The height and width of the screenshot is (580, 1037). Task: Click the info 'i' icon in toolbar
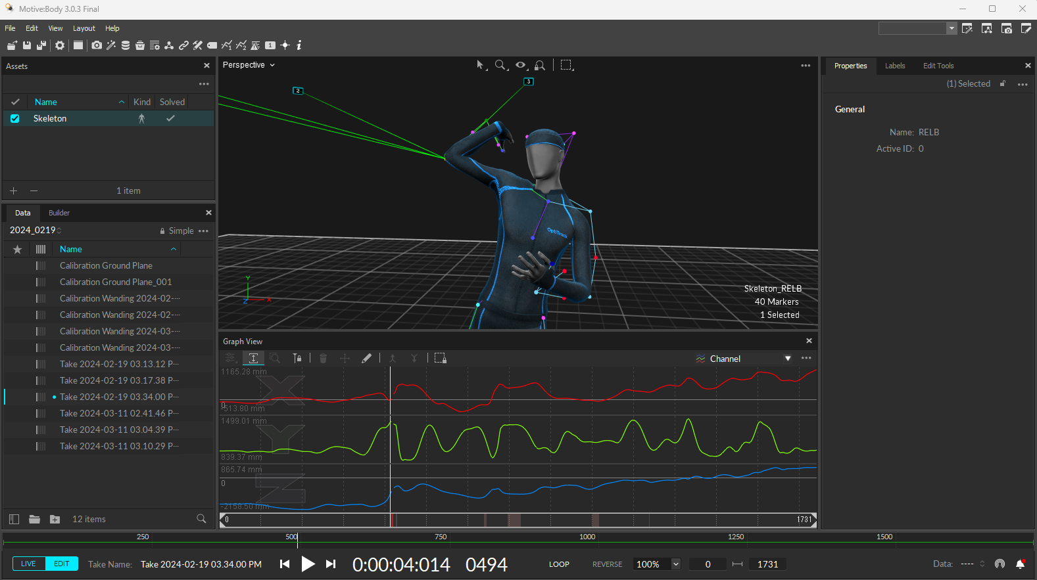[299, 45]
